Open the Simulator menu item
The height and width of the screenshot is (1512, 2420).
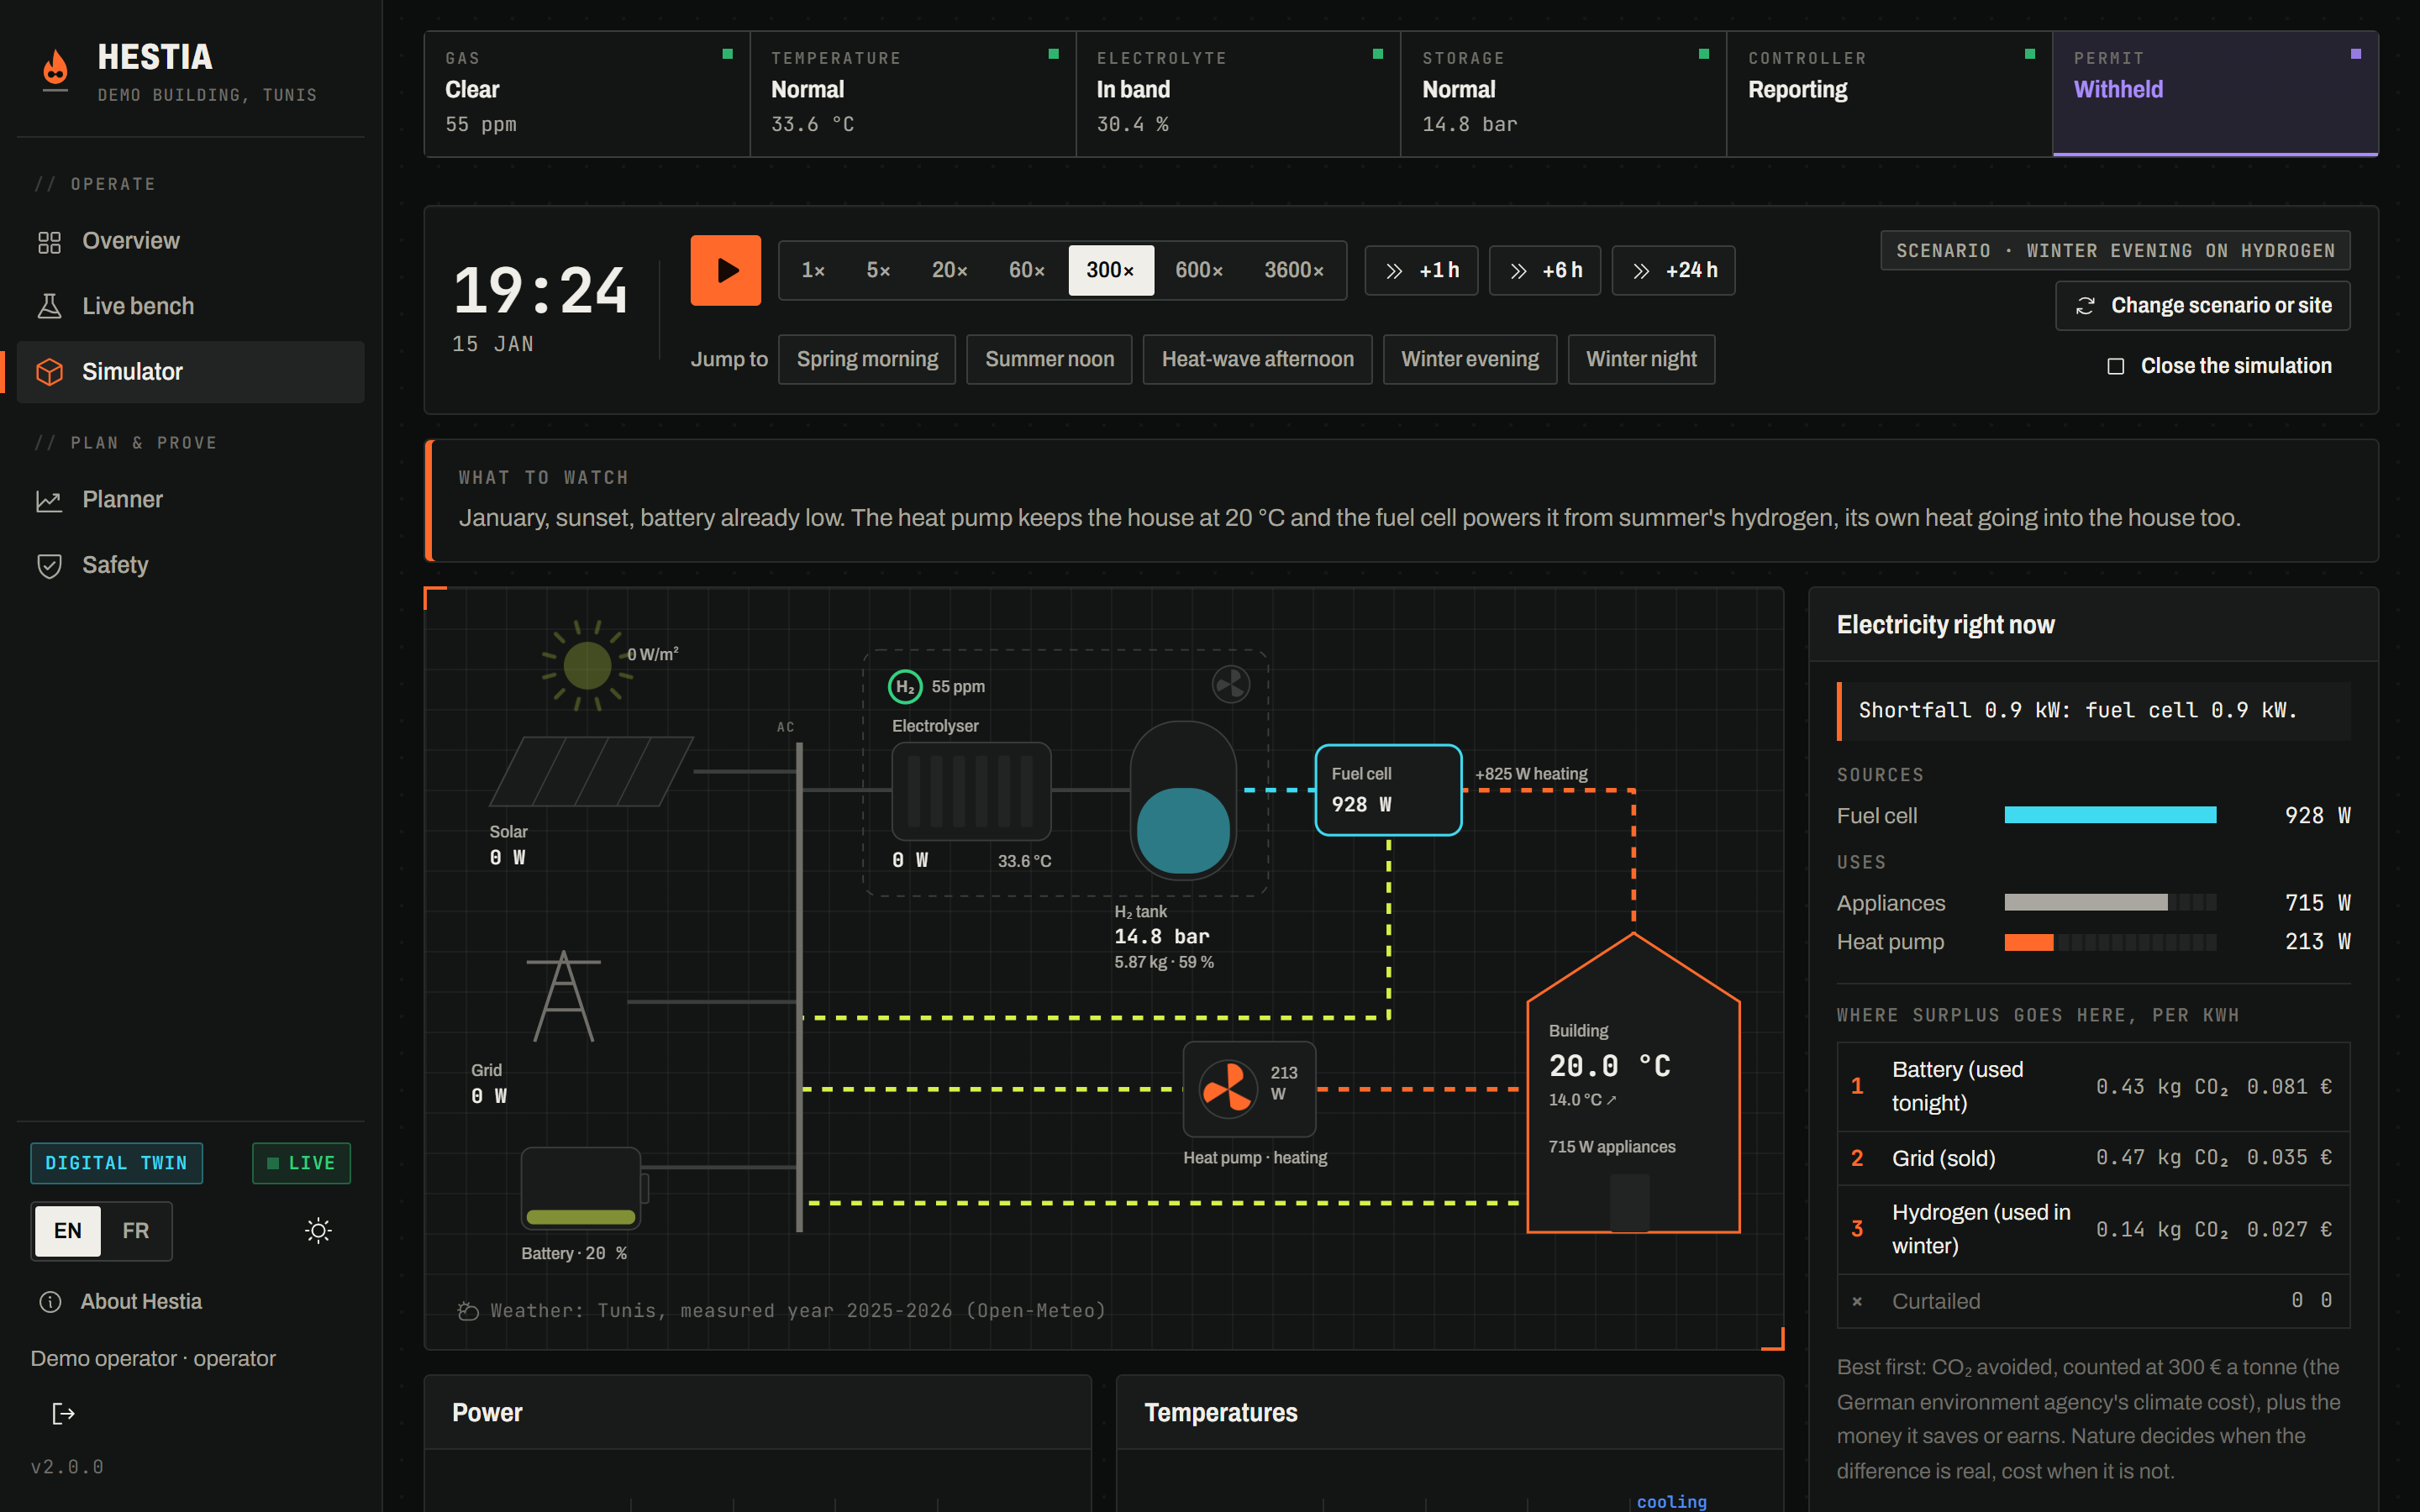(x=190, y=372)
